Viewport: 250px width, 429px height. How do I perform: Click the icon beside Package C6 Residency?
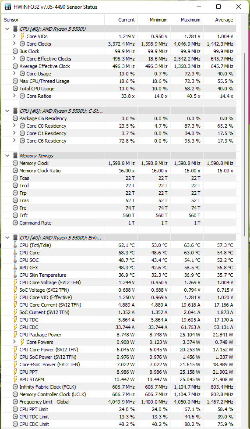15,118
